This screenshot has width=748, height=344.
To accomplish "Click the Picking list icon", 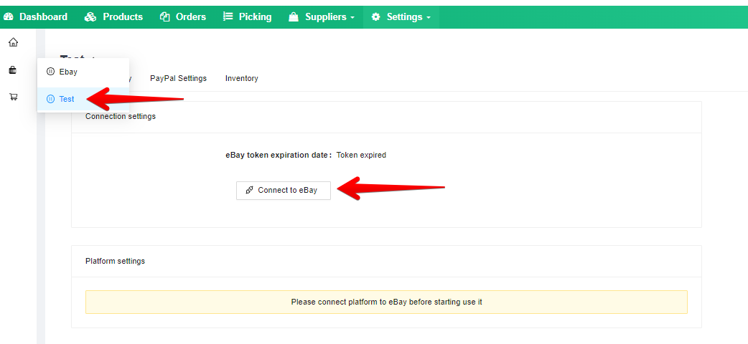I will coord(228,16).
